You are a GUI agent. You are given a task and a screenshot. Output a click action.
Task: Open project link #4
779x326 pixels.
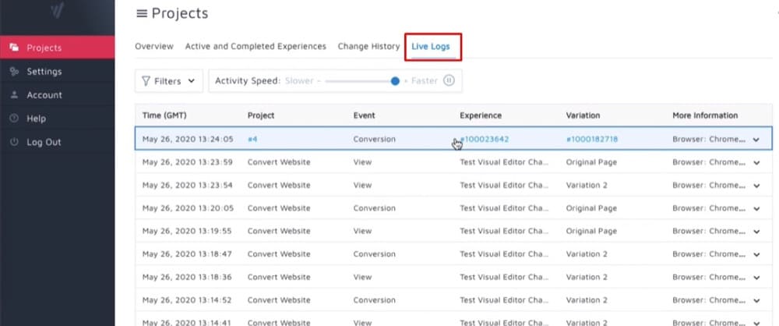click(252, 139)
